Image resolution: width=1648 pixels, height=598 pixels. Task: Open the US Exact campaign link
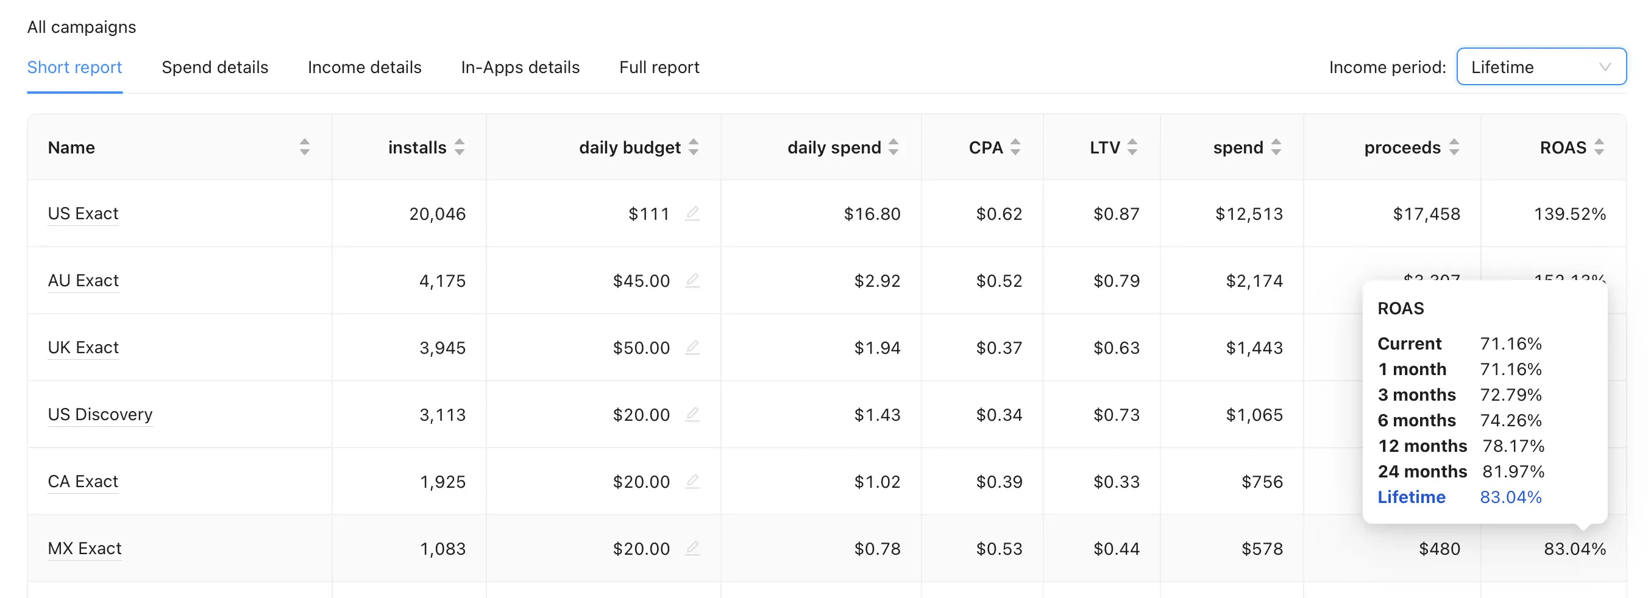point(83,213)
